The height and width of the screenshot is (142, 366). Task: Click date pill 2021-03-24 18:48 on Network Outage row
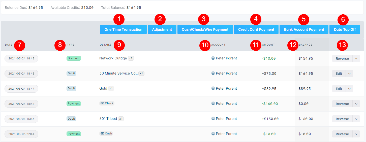click(x=21, y=58)
